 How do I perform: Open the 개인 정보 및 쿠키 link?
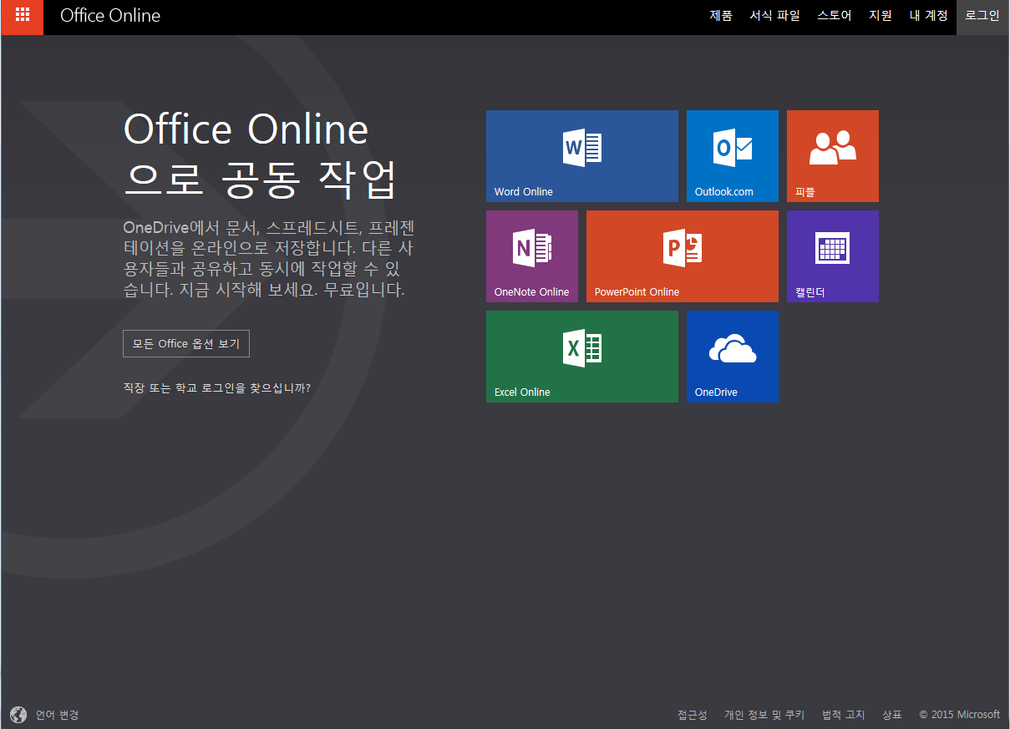click(764, 715)
